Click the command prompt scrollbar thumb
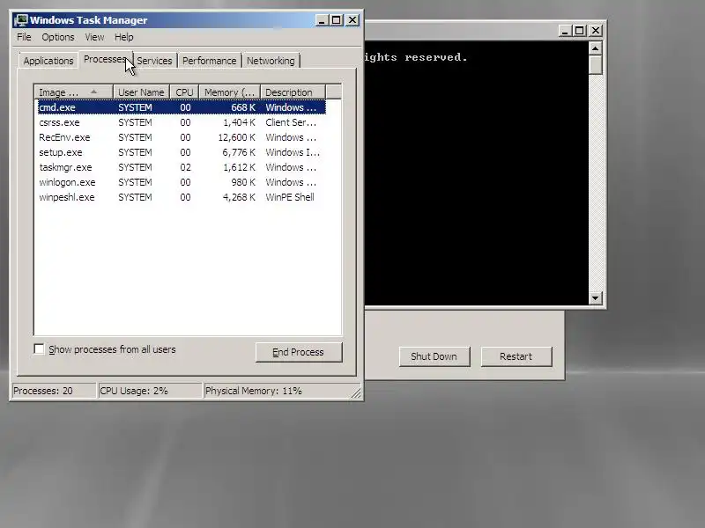The image size is (705, 528). click(596, 65)
